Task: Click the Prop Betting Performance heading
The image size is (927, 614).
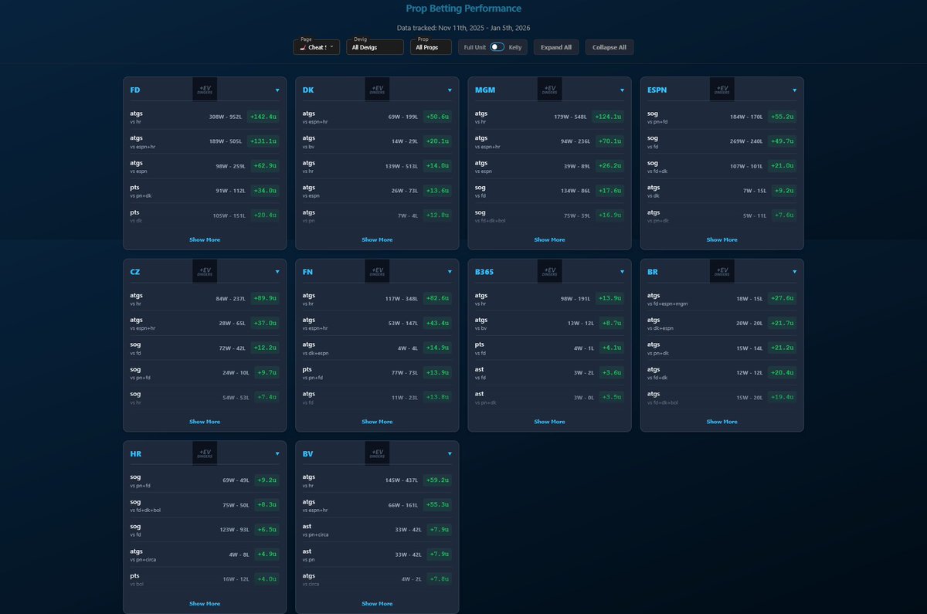Action: point(463,8)
